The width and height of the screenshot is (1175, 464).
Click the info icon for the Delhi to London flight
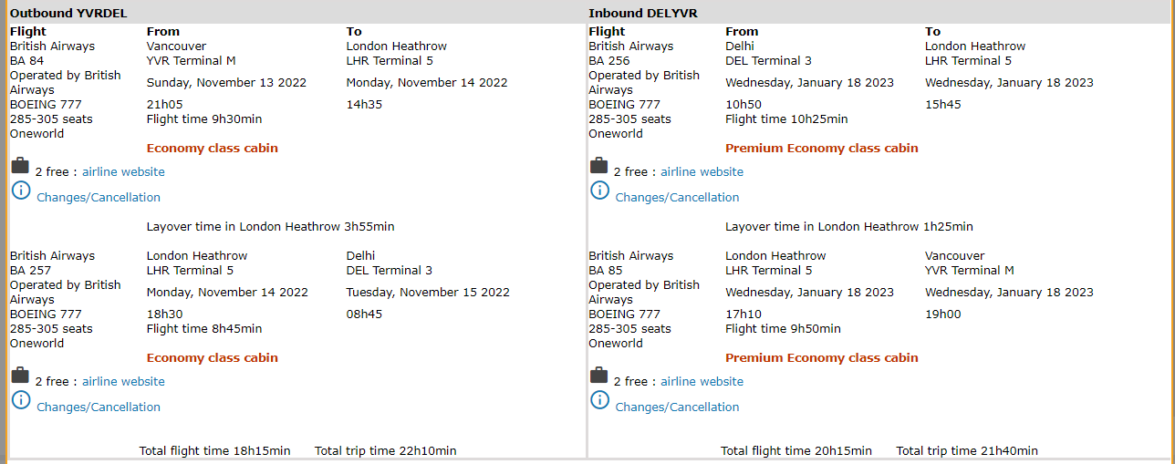click(599, 191)
